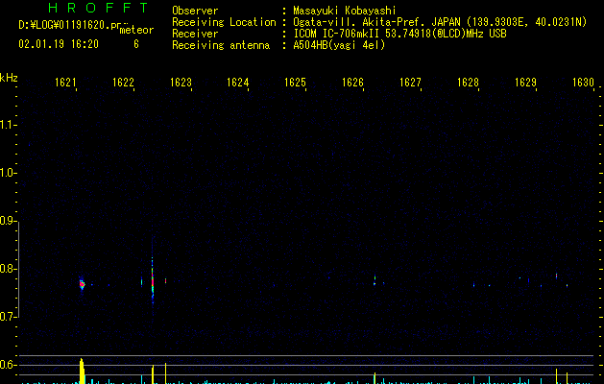Click the small echo just after 1626
The width and height of the screenshot is (604, 384).
coord(374,280)
